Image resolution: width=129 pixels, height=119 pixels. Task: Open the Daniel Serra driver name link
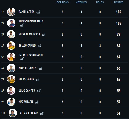[27, 12]
